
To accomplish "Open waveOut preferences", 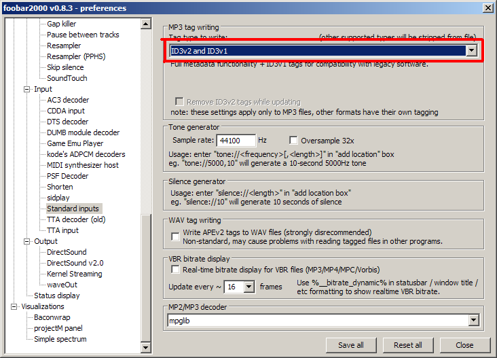I will 62,285.
